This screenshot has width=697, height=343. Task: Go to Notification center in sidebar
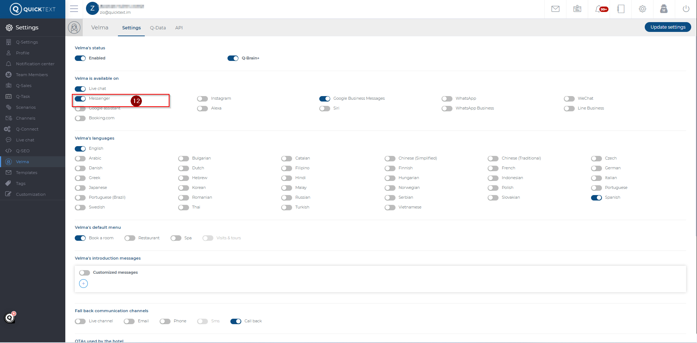35,64
